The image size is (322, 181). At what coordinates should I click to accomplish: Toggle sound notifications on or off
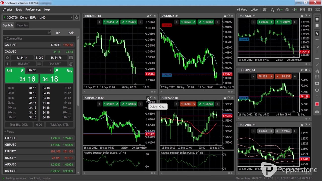pyautogui.click(x=295, y=10)
